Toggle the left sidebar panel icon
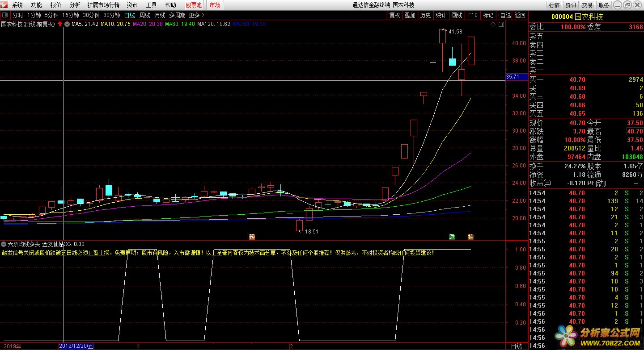The image size is (644, 350). 4,15
